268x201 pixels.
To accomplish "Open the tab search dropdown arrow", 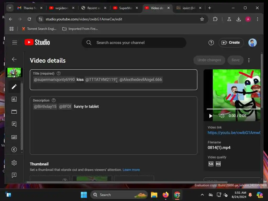I will point(10,8).
